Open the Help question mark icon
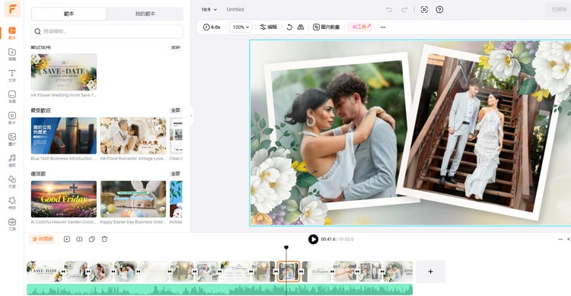 (439, 9)
